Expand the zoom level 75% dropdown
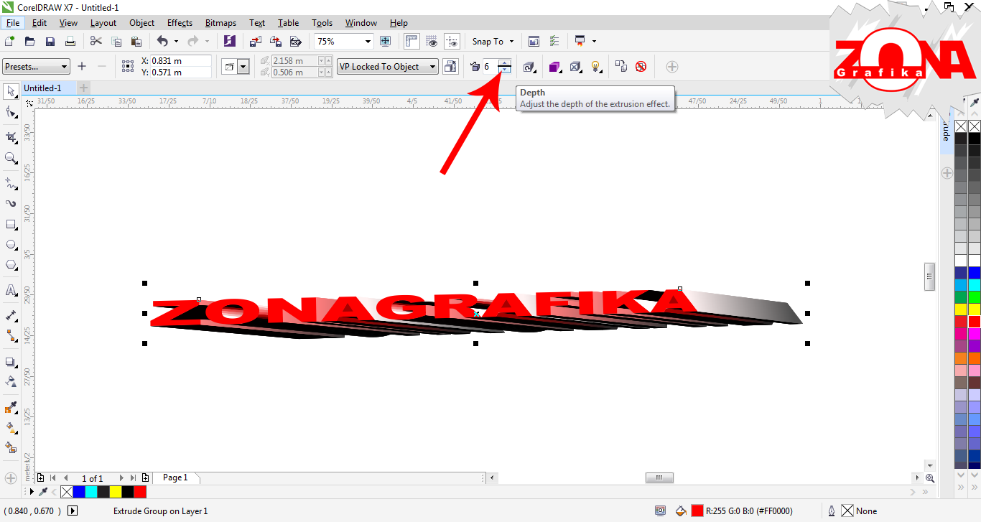Viewport: 981px width, 522px height. 368,42
